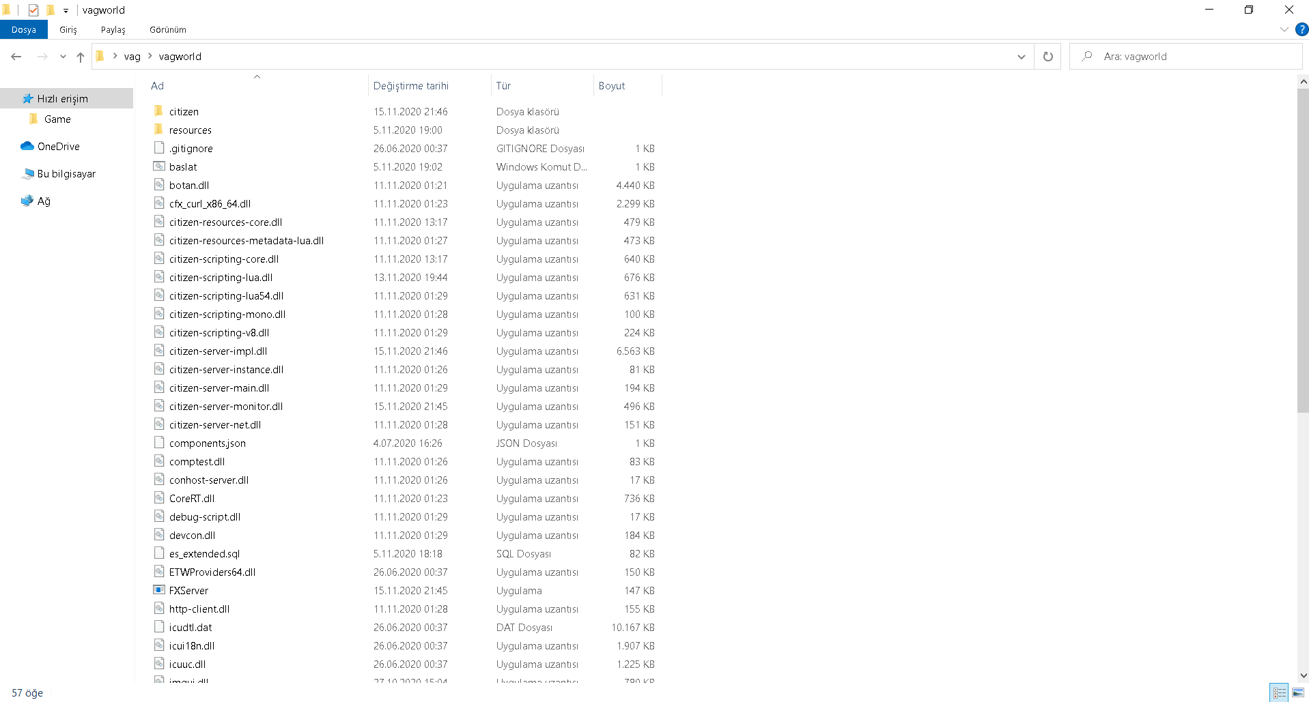Select ETWProviders64.dll file name

(212, 572)
